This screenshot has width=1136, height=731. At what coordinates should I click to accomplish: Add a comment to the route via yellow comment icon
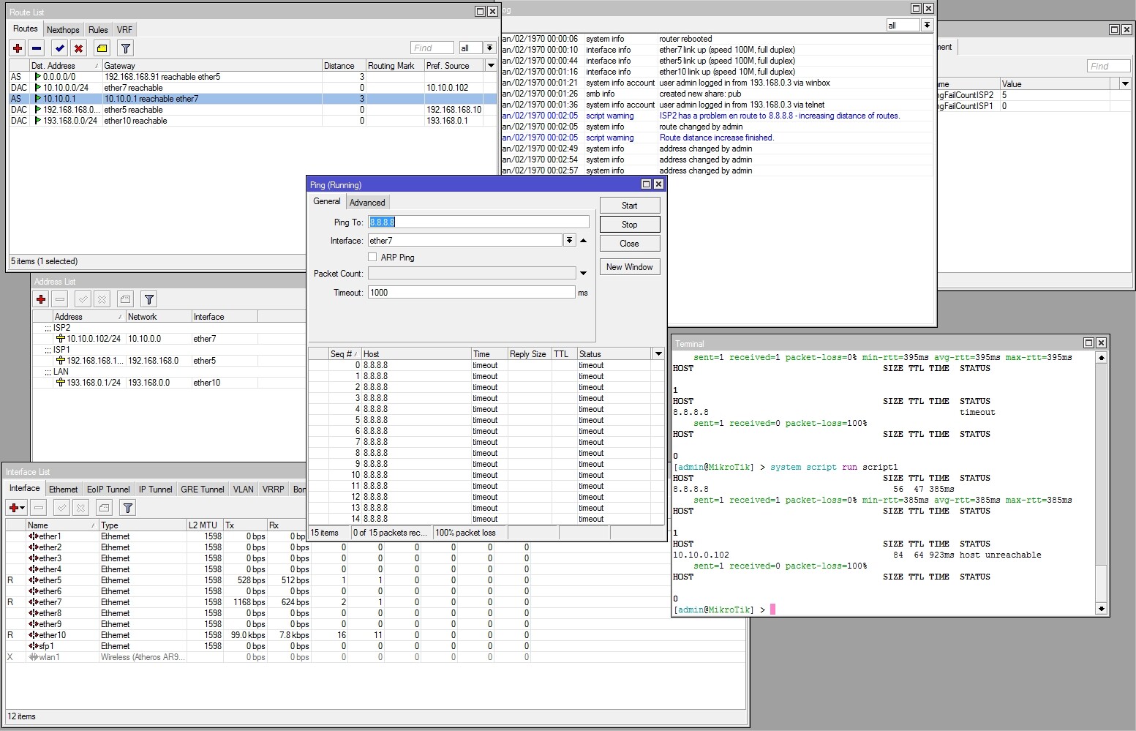point(102,48)
